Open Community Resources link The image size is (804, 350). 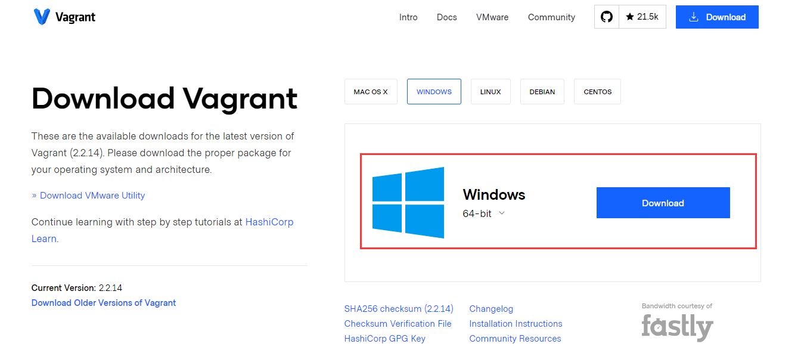[x=515, y=339]
